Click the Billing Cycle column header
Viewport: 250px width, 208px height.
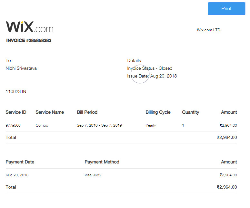(158, 112)
